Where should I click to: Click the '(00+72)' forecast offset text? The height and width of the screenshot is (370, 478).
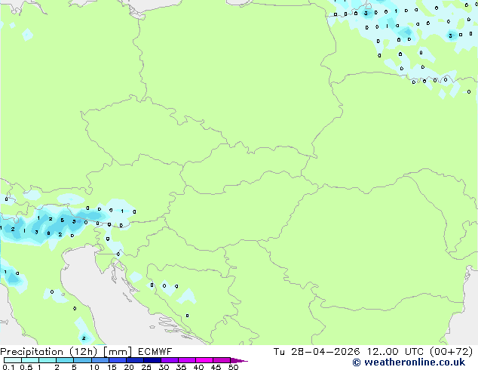452,352
